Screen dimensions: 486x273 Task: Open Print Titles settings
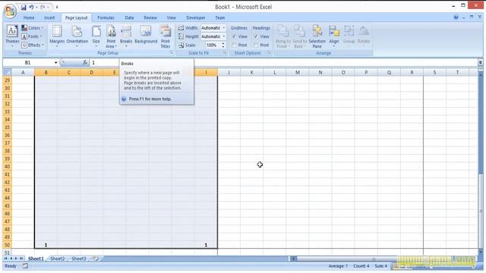(166, 36)
